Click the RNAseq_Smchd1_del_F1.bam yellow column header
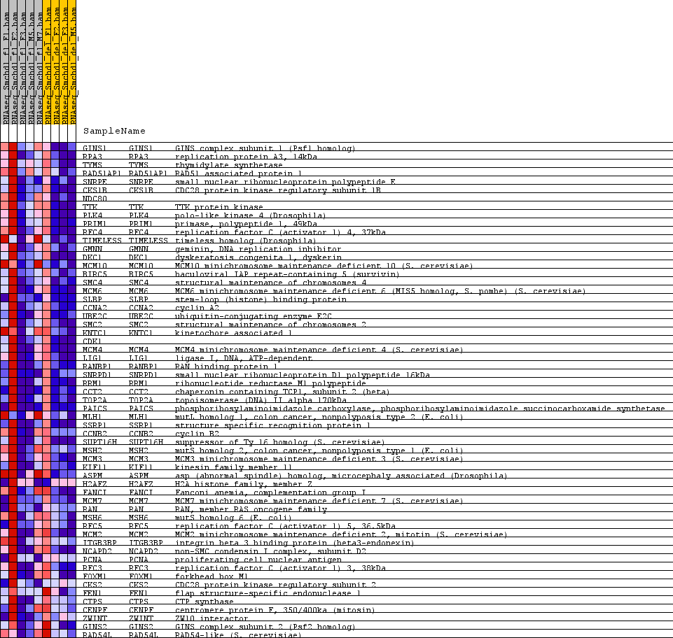The width and height of the screenshot is (673, 638). pos(46,63)
